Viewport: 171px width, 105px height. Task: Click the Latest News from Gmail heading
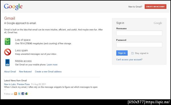pyautogui.click(x=15, y=80)
